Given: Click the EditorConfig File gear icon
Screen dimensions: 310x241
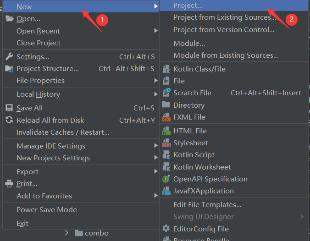Looking at the screenshot, I should pos(166,228).
